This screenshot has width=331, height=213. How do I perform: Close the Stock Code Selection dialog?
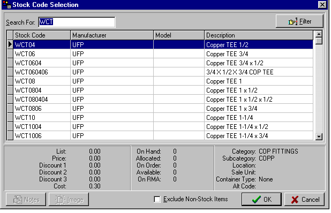tap(322, 5)
